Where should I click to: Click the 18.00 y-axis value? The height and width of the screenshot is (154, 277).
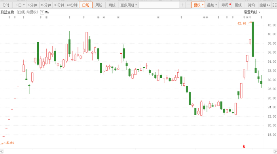pos(272,135)
